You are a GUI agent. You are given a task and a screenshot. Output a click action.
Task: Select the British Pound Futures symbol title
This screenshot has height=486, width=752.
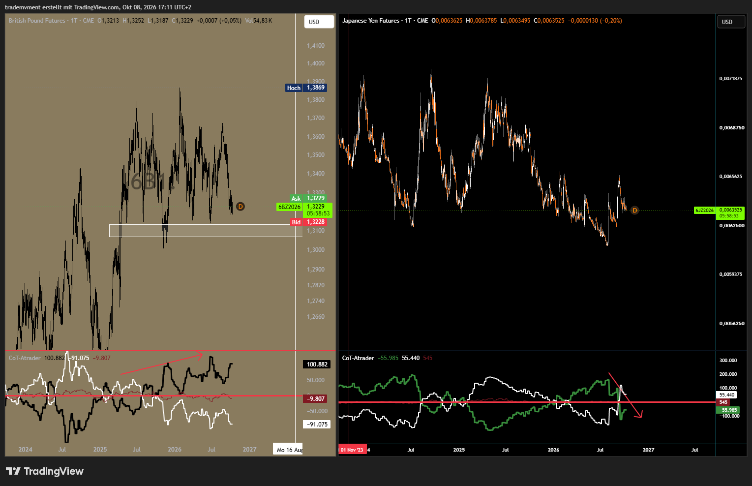[x=37, y=21]
